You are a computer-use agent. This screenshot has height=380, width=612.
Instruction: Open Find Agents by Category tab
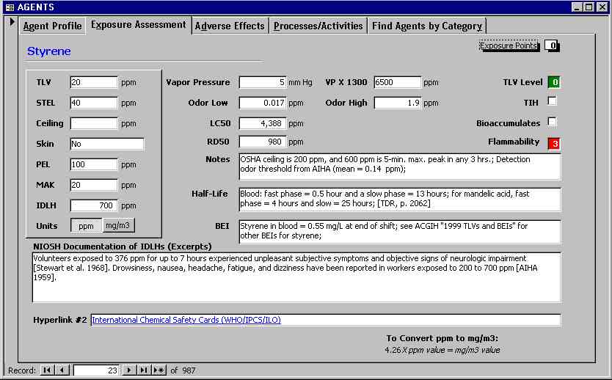[426, 26]
